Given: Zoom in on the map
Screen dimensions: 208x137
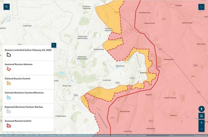Looking at the screenshot, I should (x=201, y=123).
